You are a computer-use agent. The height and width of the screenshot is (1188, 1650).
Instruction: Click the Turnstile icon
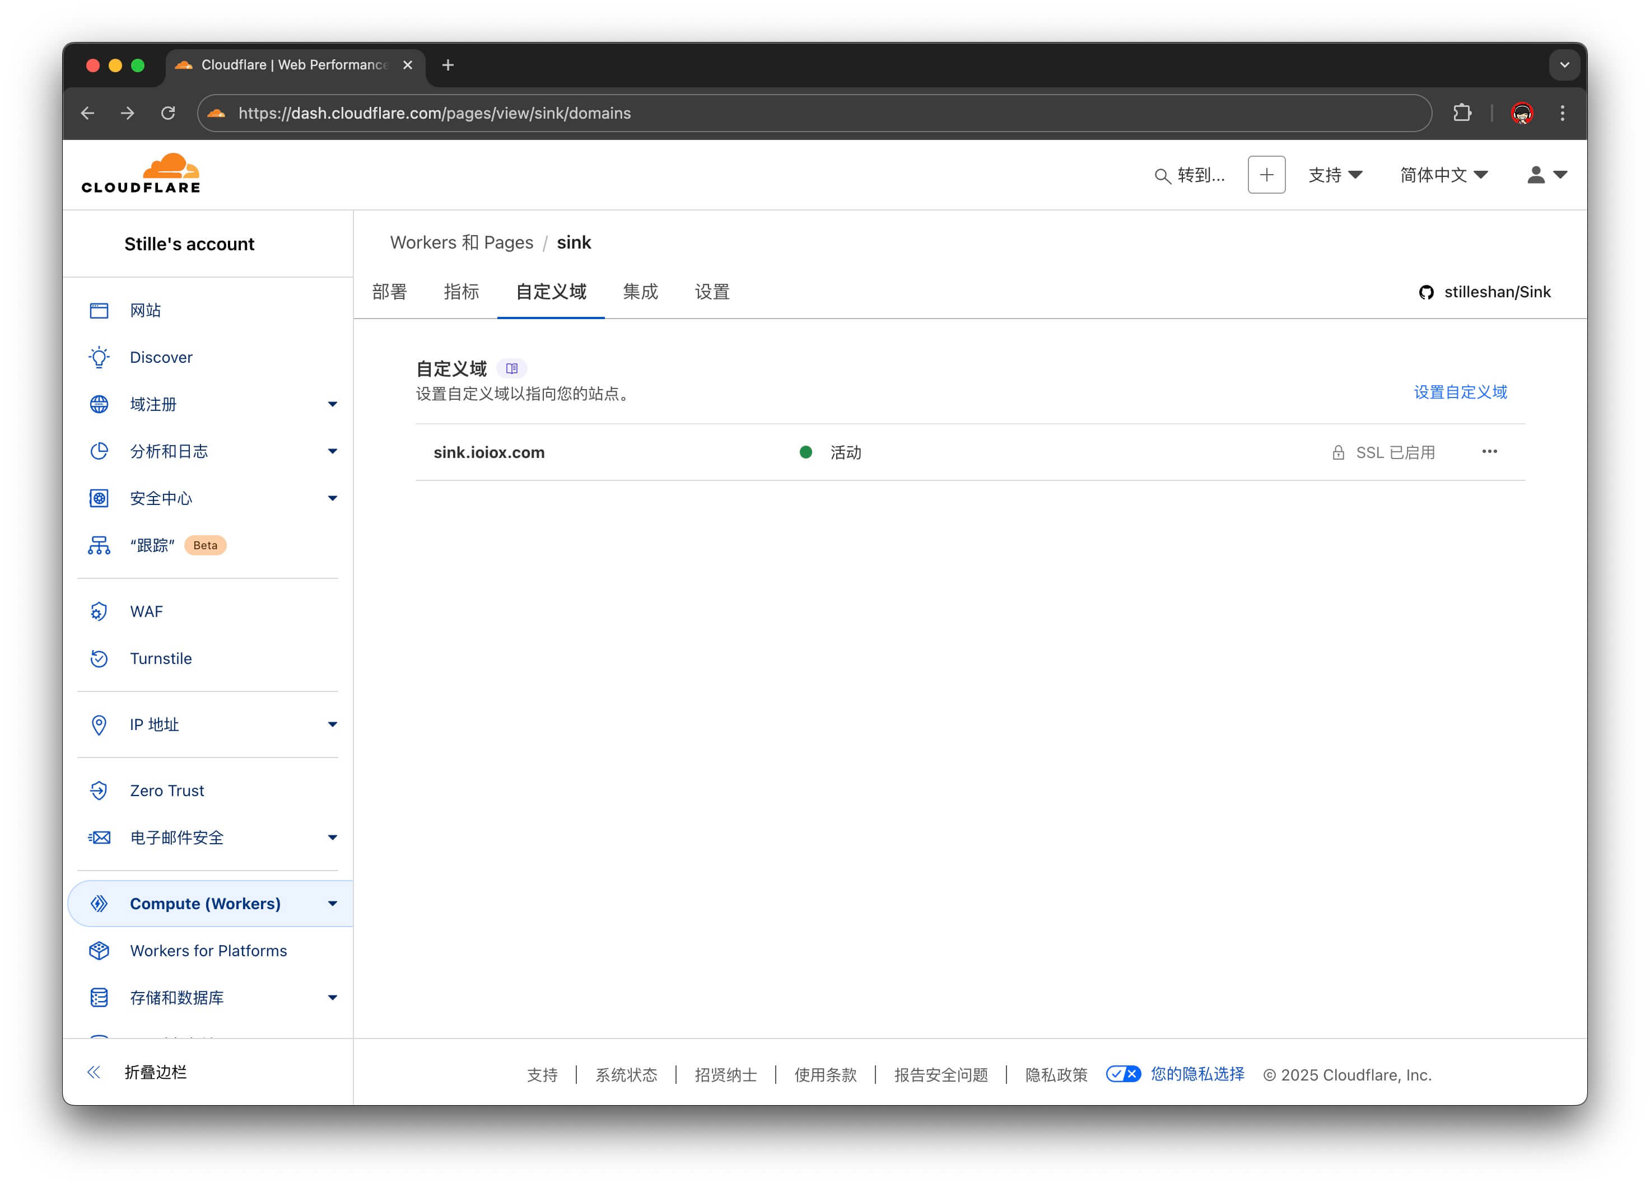point(99,659)
